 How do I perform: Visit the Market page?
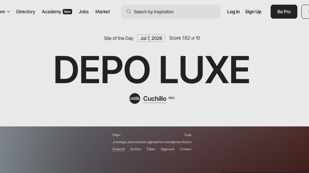coord(102,12)
